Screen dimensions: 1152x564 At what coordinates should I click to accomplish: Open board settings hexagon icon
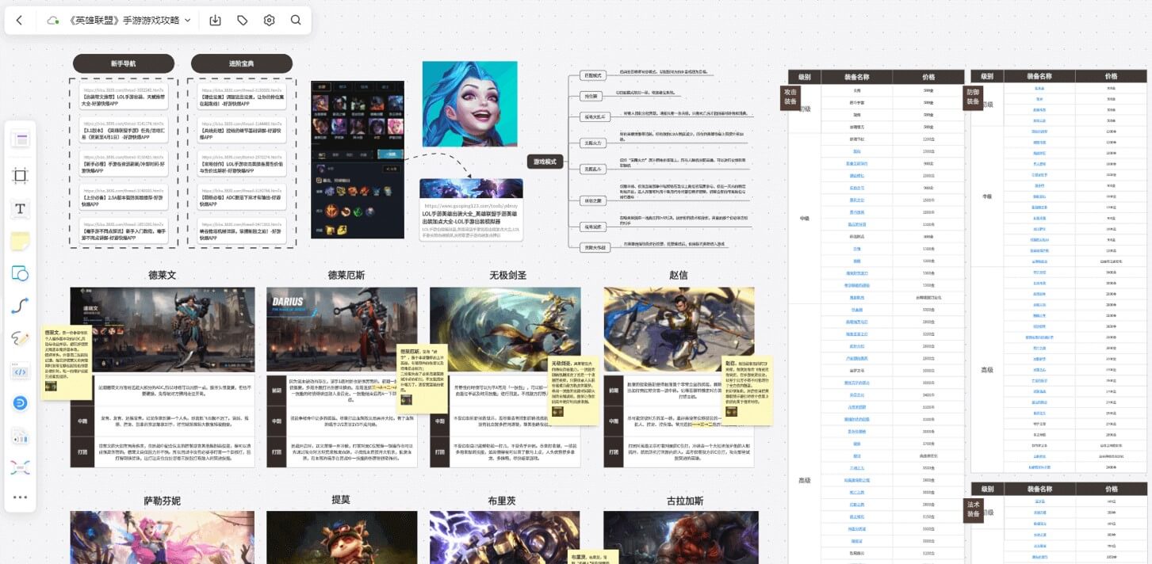[270, 20]
